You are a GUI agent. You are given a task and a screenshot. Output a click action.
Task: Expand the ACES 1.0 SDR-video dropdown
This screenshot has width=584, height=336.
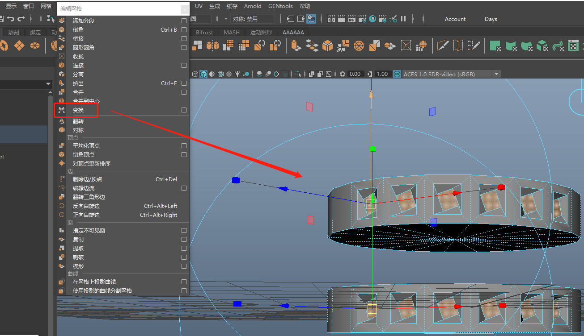(496, 74)
